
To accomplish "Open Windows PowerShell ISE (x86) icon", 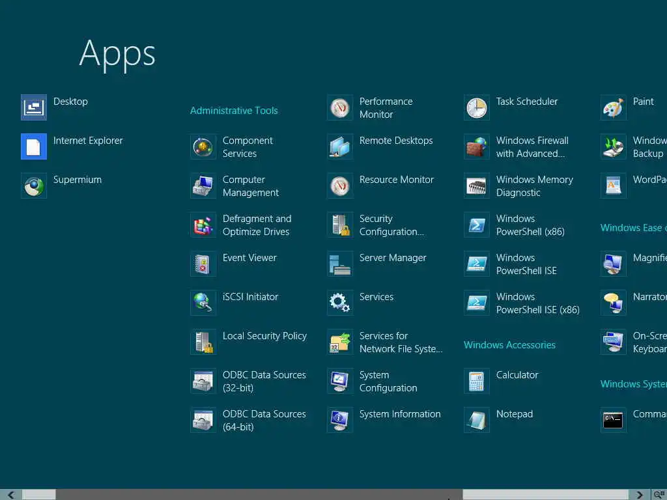I will 476,303.
